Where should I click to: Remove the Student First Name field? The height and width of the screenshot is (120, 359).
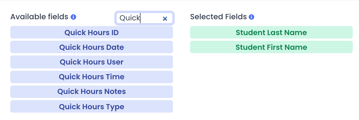[x=271, y=47]
